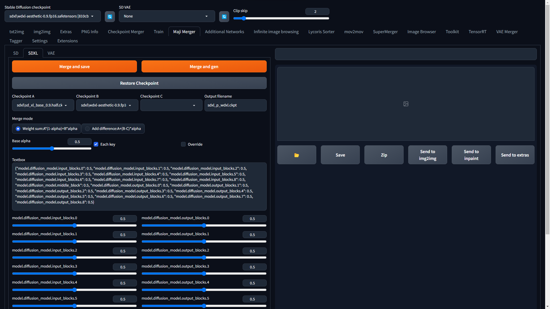The image size is (550, 309).
Task: Open the Checkpoint C dropdown
Action: pos(171,105)
